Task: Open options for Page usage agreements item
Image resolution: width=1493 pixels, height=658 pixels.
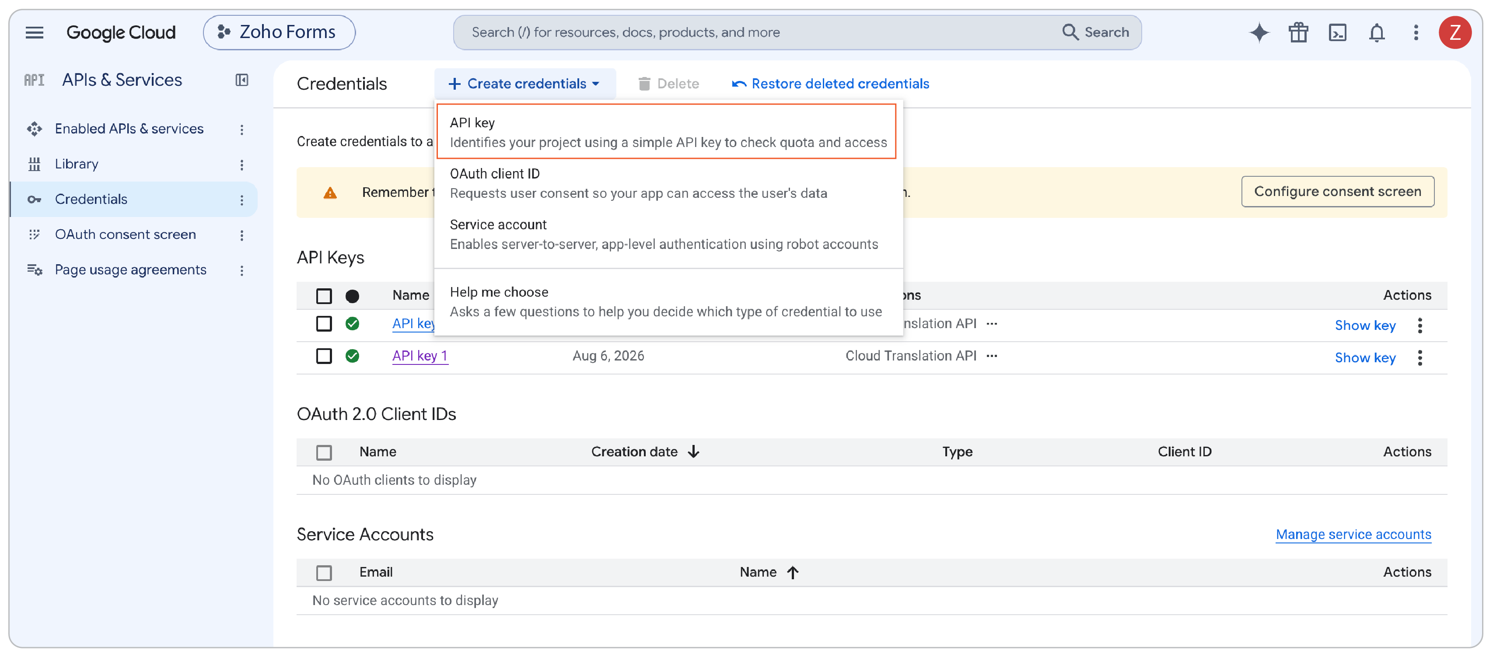Action: pyautogui.click(x=241, y=271)
